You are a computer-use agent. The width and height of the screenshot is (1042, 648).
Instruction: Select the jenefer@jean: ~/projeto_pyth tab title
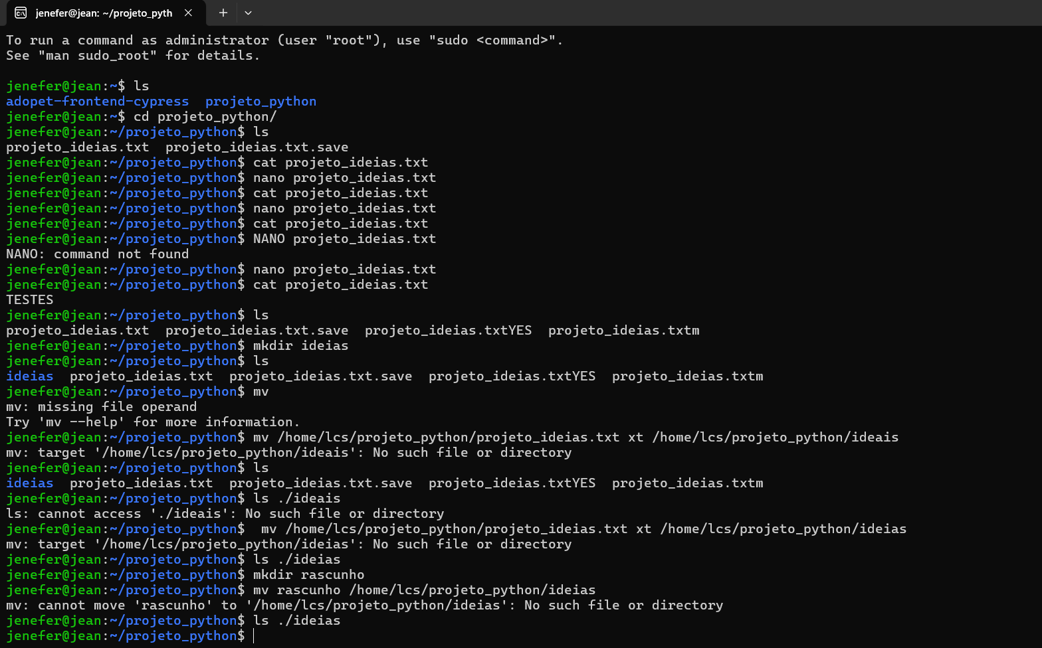point(104,13)
